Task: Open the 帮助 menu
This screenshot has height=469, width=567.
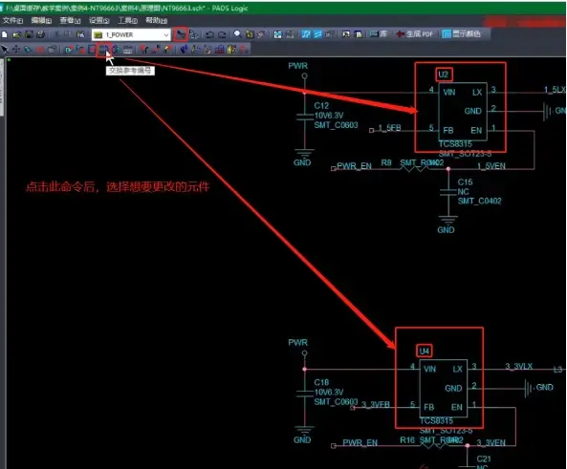Action: [156, 20]
